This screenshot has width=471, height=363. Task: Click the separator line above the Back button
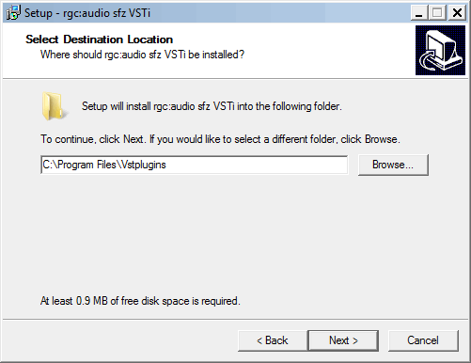click(235, 320)
